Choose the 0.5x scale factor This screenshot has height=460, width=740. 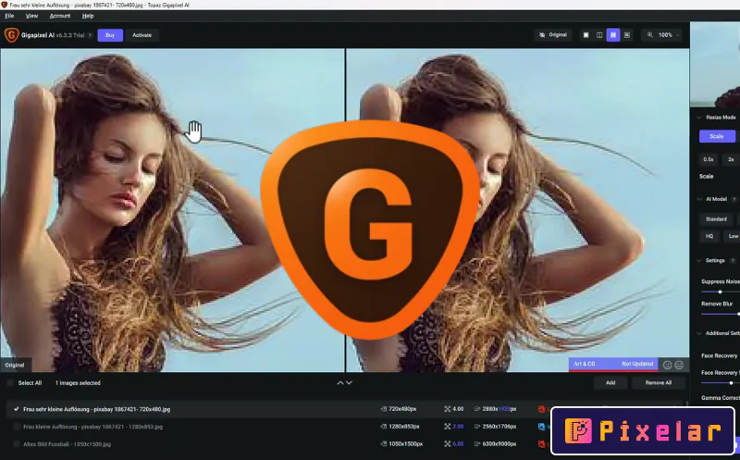click(709, 159)
